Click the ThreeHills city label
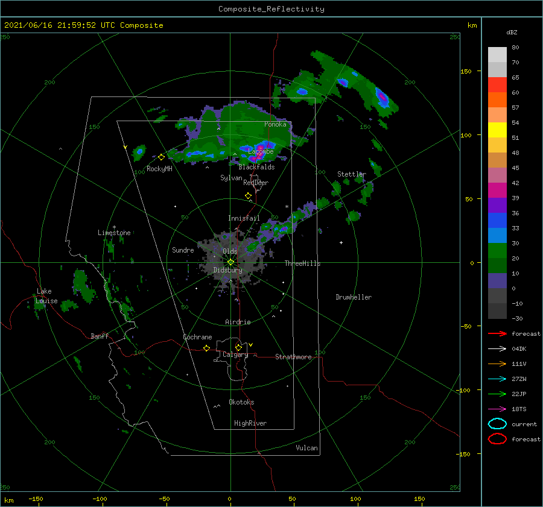Screen dimensions: 543x507 pos(302,263)
